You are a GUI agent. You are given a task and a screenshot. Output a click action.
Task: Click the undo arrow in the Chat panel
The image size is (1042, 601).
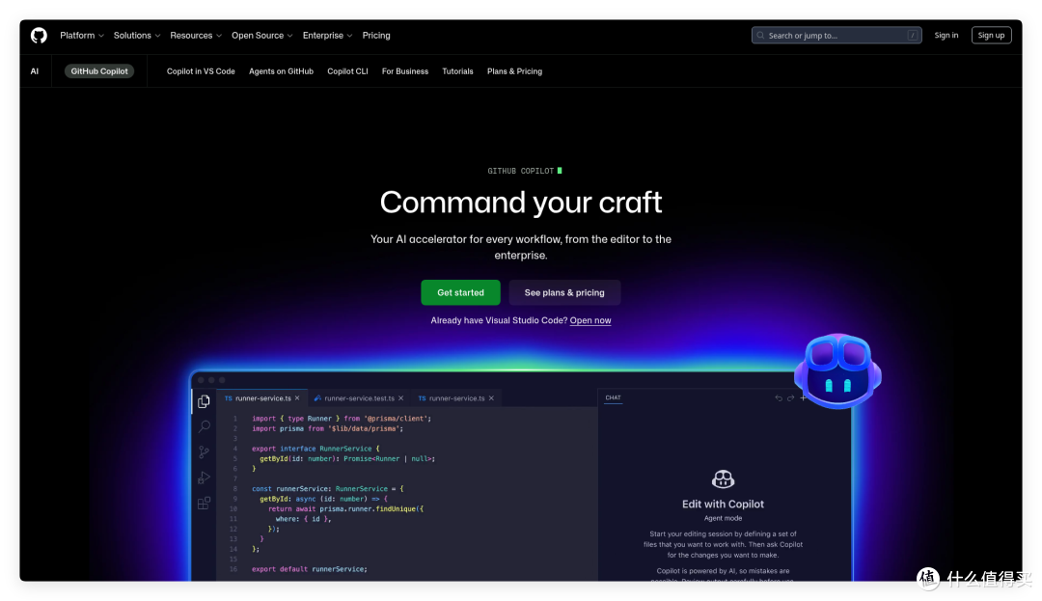(779, 397)
